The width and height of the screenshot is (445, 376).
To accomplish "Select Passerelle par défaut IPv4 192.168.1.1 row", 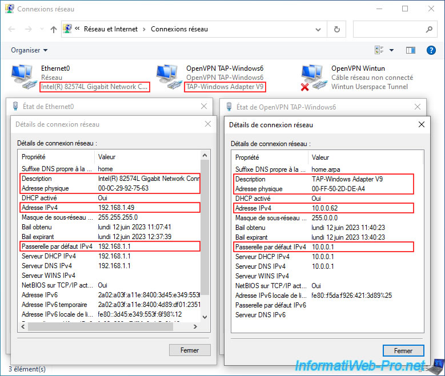I will tap(110, 246).
